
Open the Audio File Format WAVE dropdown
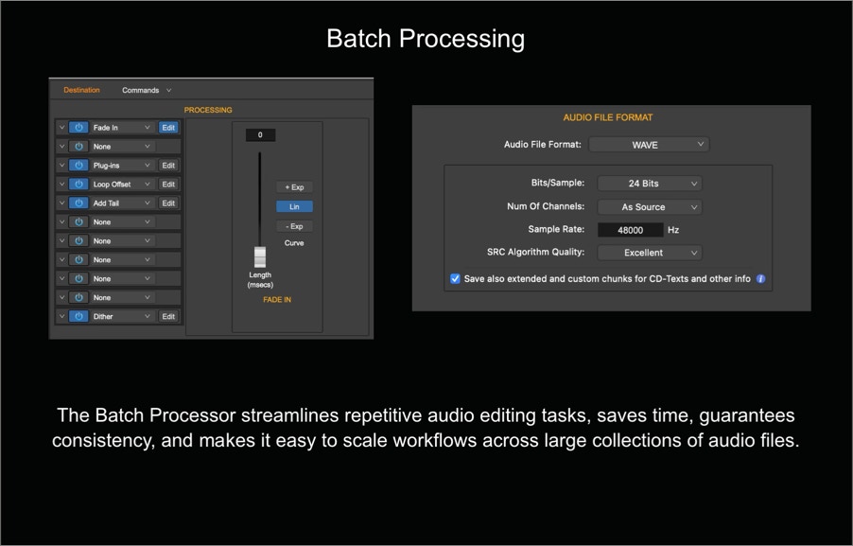pyautogui.click(x=649, y=145)
